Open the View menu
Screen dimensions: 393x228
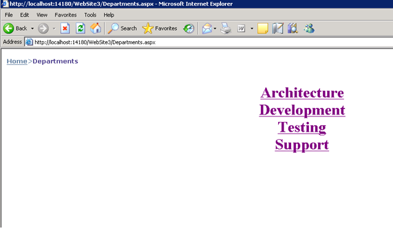pos(42,15)
